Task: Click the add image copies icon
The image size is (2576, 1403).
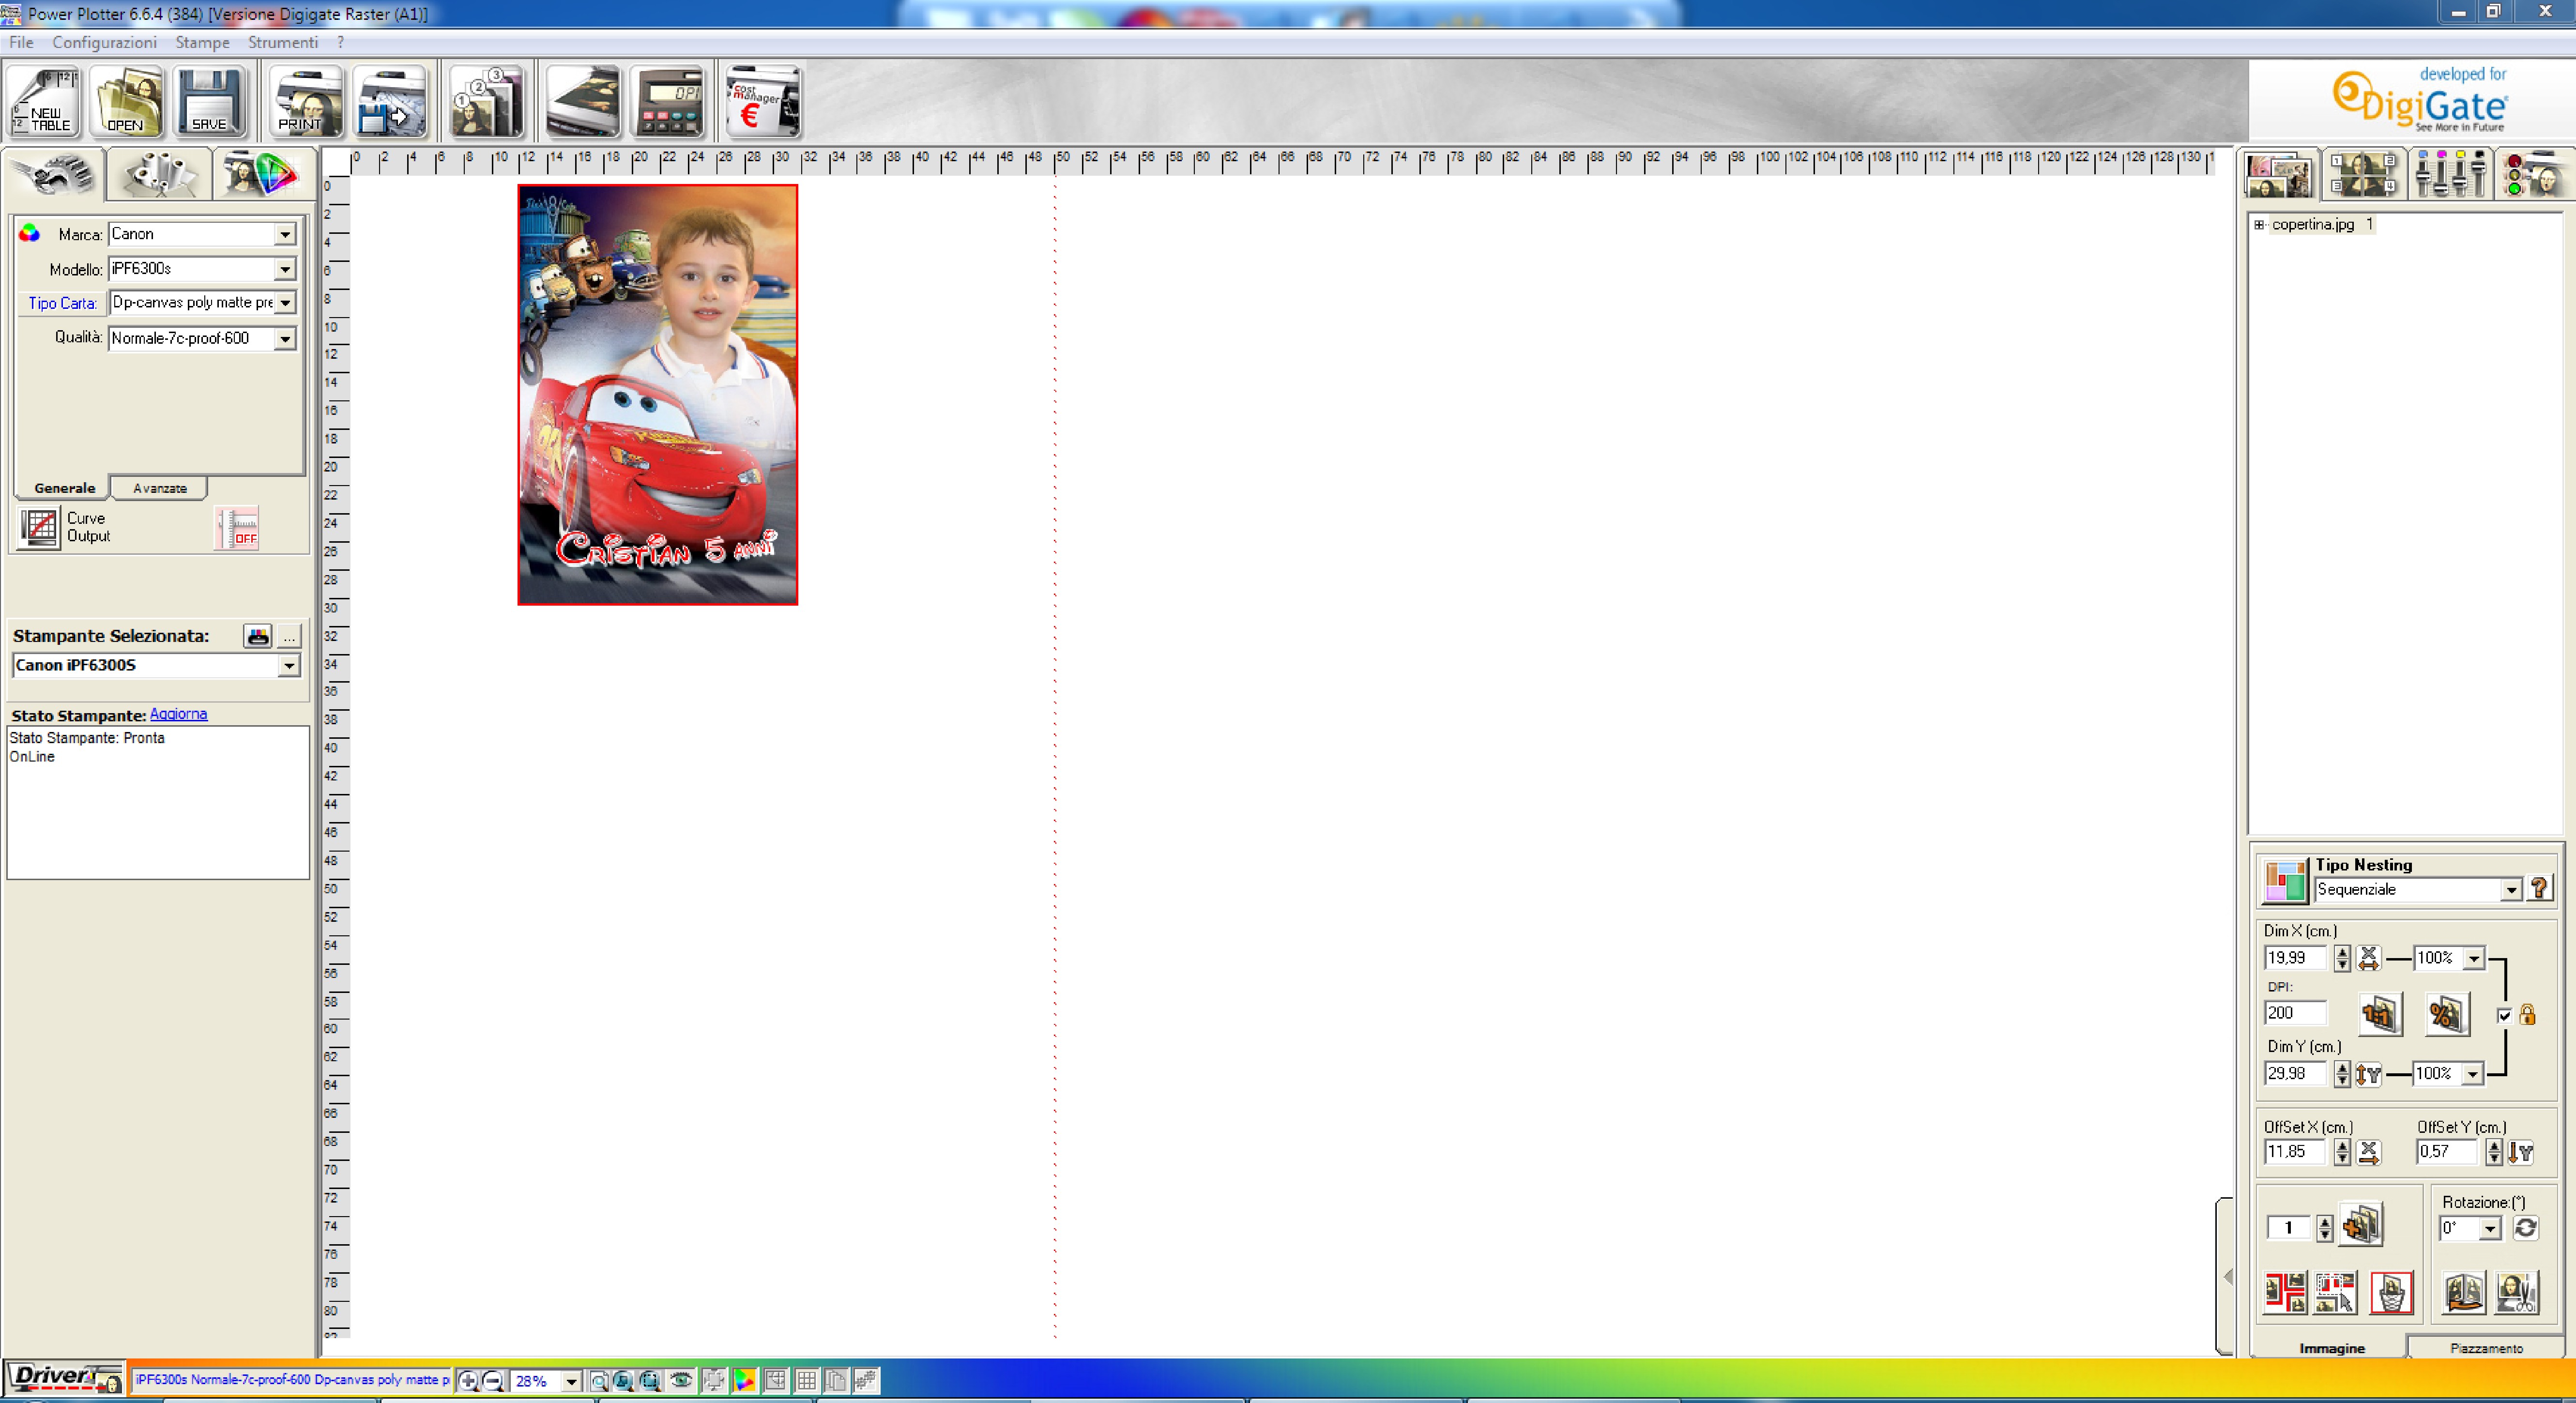Action: click(2361, 1225)
